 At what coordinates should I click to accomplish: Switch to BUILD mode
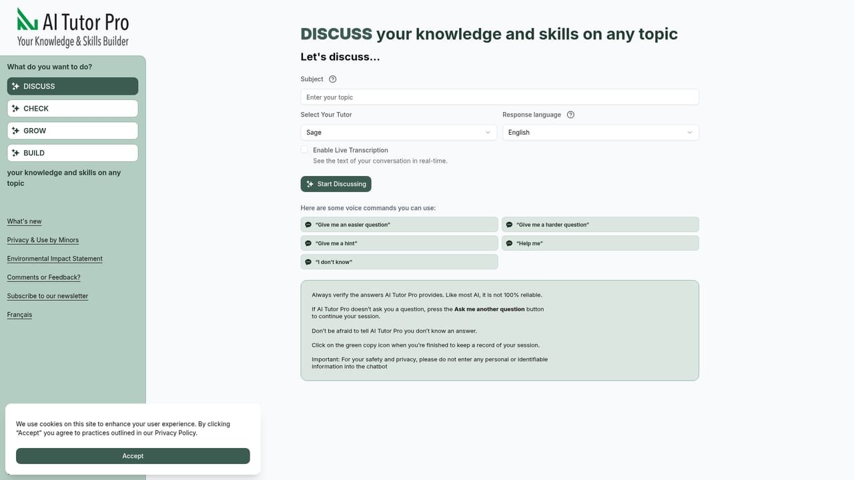[x=73, y=153]
